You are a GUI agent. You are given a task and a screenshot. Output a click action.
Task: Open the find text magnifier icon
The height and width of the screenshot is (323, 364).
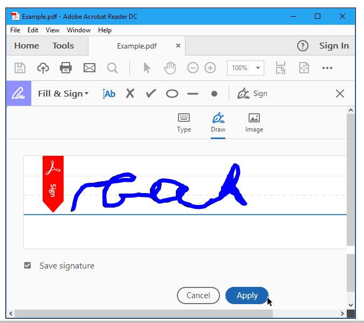click(x=112, y=68)
